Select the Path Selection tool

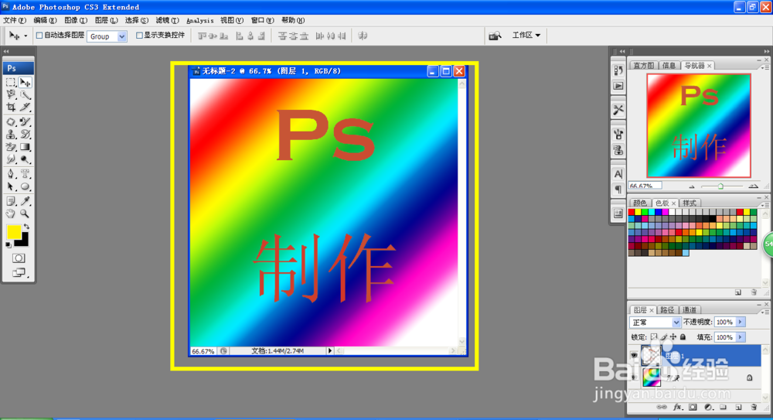[11, 186]
